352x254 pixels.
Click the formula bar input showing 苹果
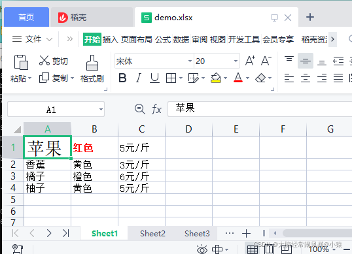tap(260, 109)
